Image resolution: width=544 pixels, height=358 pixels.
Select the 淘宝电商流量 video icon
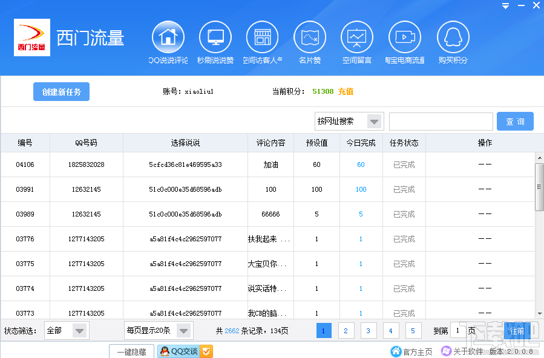pyautogui.click(x=404, y=37)
